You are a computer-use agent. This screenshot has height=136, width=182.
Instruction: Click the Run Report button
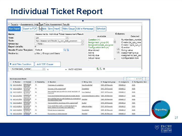pyautogui.click(x=14, y=29)
